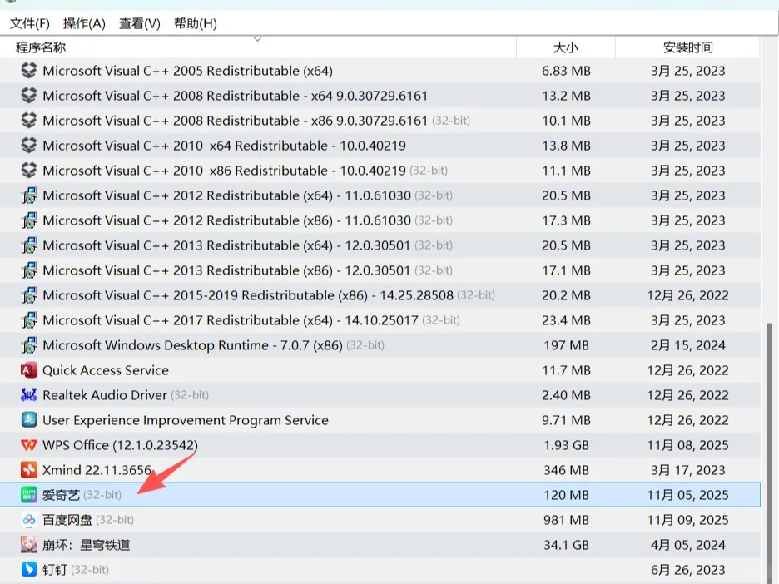779x584 pixels.
Task: Select Visual C++ 2012 Redistributable (x86) 11.0.61030
Action: pyautogui.click(x=226, y=220)
